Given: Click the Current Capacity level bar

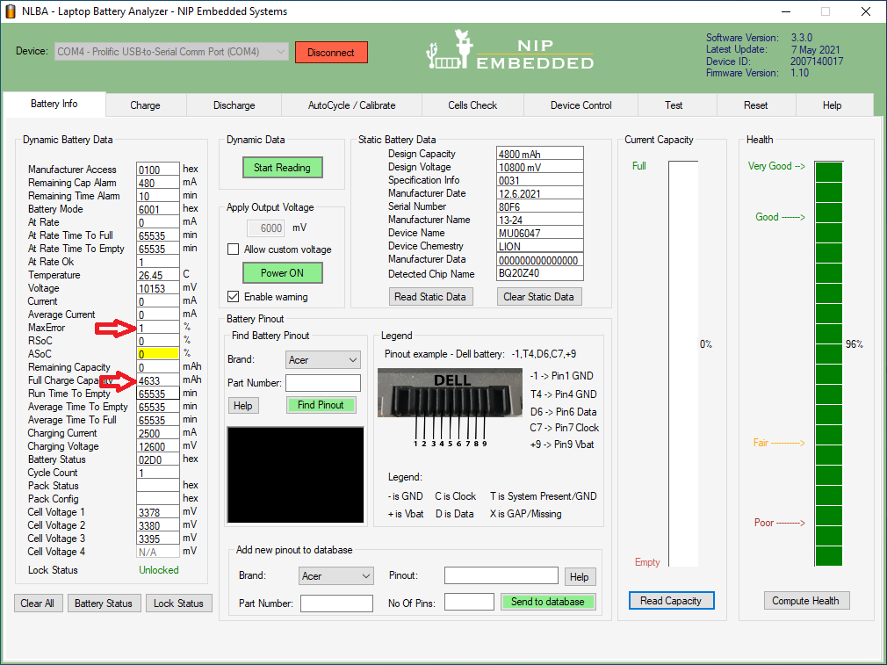Looking at the screenshot, I should tap(683, 364).
